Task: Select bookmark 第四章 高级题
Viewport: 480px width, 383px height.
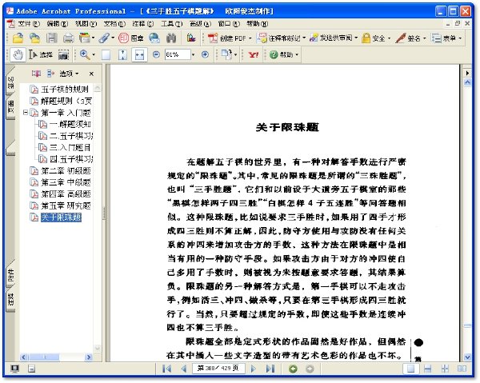Action: [x=66, y=194]
